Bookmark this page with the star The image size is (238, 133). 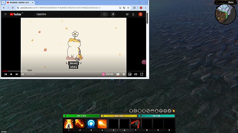(128, 8)
